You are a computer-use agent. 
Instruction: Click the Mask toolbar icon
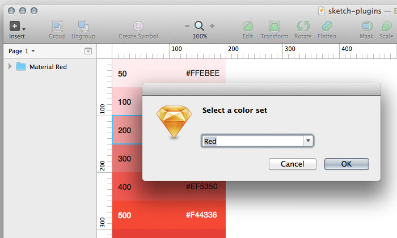click(x=366, y=26)
